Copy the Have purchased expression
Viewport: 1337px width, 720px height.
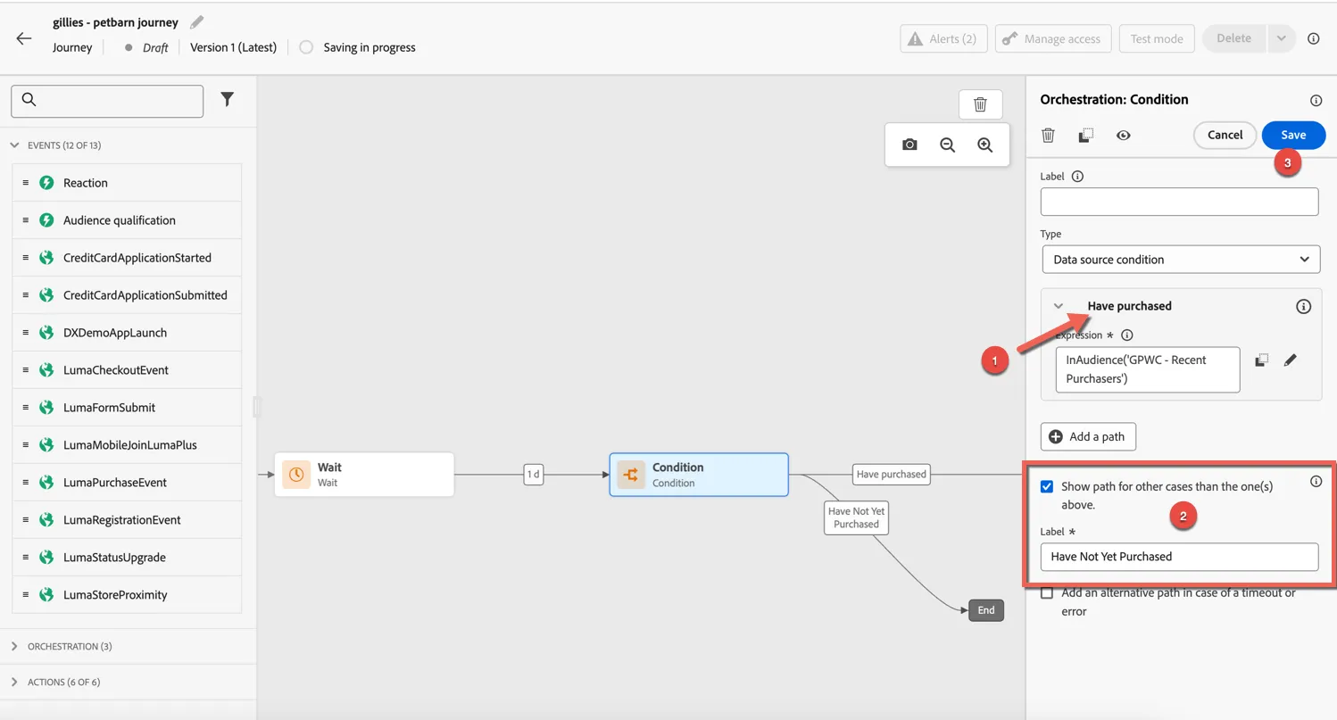(x=1261, y=360)
